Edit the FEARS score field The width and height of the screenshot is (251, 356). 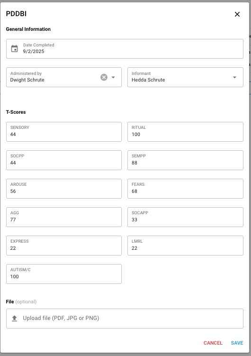click(x=185, y=189)
